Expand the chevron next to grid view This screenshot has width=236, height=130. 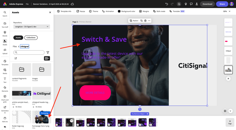(230, 111)
